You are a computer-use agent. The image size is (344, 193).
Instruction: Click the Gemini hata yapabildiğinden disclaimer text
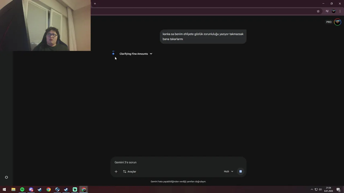click(x=178, y=181)
